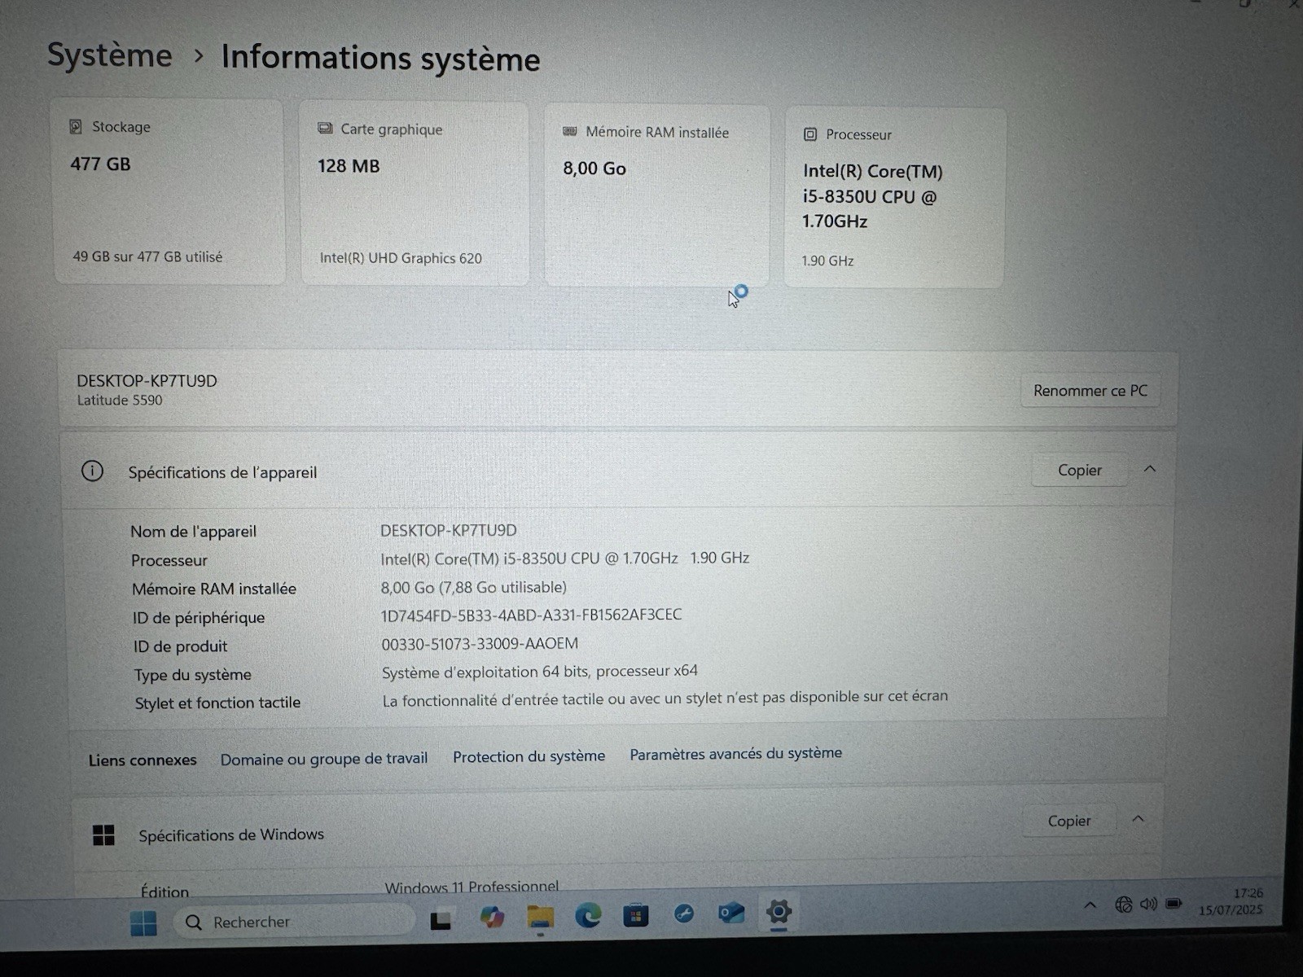Collapse the Spécifications de Windows section
The height and width of the screenshot is (977, 1303).
click(x=1138, y=819)
